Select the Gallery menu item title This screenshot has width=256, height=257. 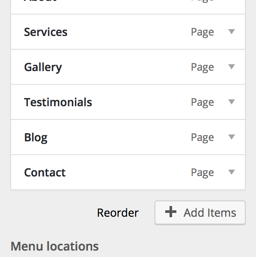(x=43, y=68)
